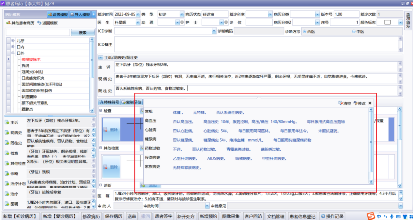
Task: Click 新增预约 add appointment button
Action: click(209, 216)
